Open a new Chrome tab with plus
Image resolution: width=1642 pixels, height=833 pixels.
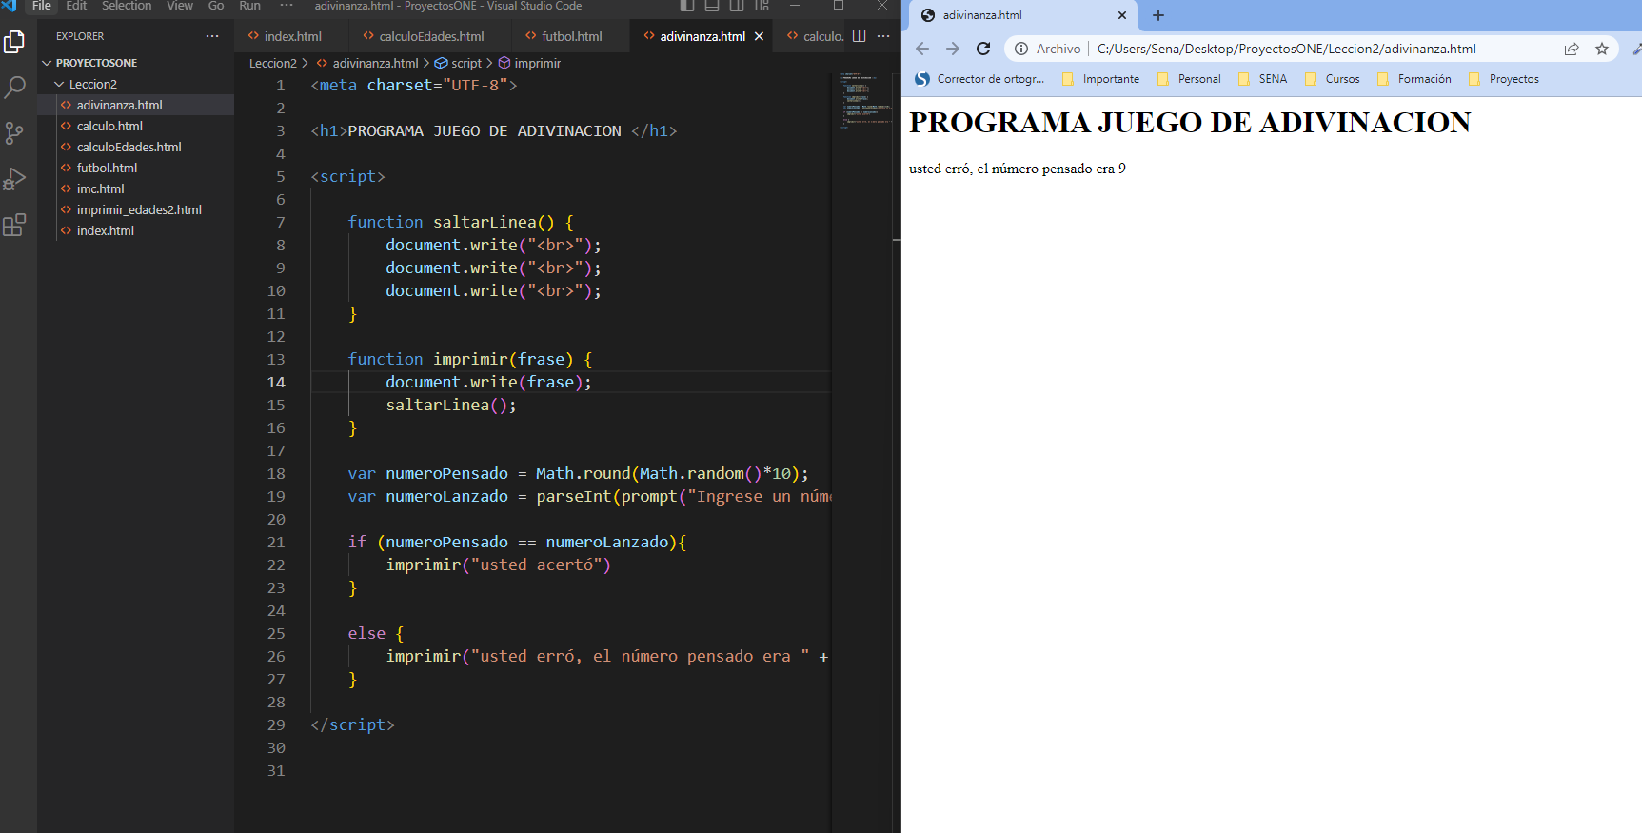1158,15
